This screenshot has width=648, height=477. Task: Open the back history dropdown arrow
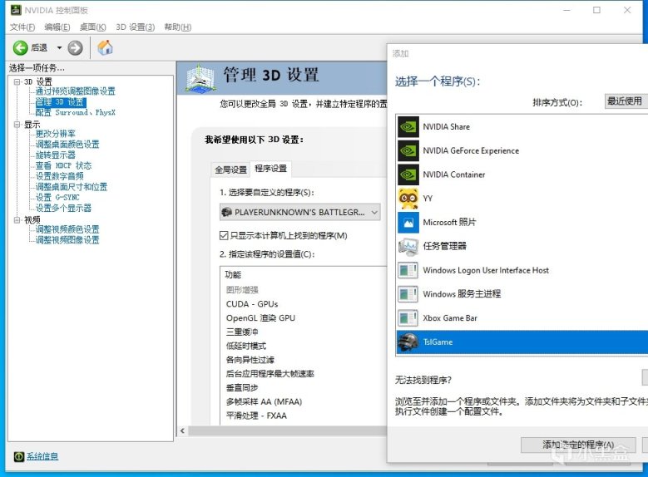pyautogui.click(x=59, y=48)
